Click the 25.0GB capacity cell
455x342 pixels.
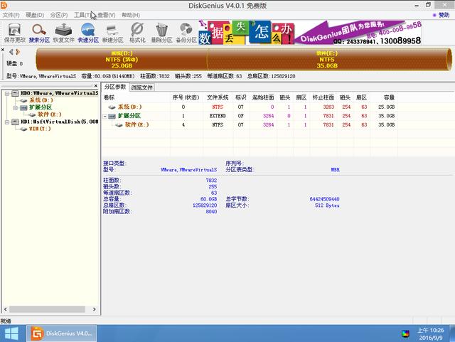pos(386,107)
